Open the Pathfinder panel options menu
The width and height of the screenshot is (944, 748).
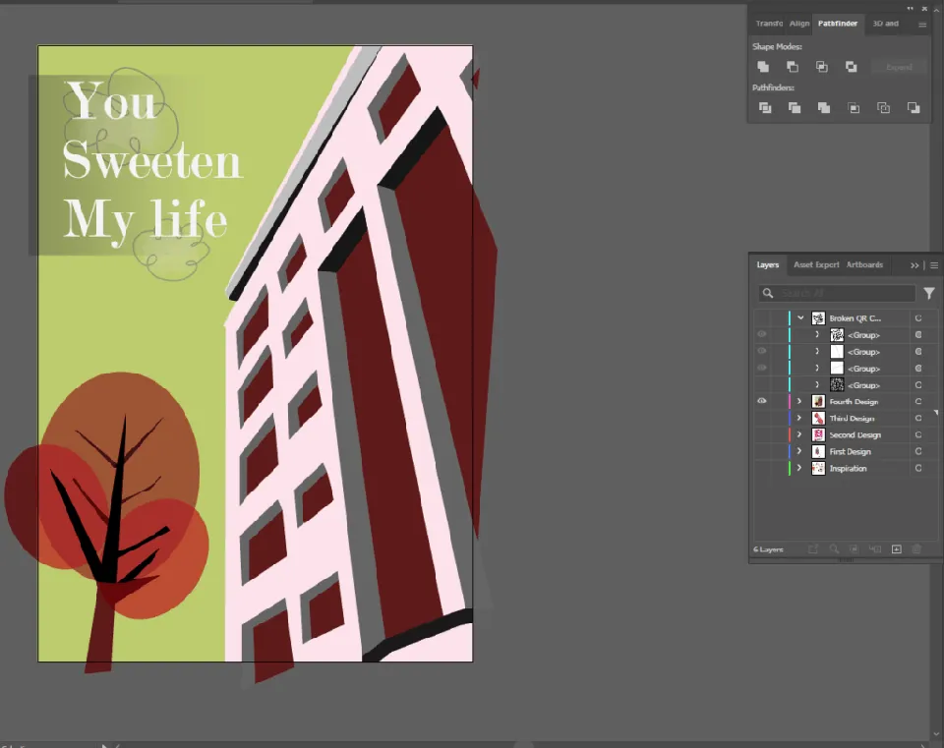922,24
